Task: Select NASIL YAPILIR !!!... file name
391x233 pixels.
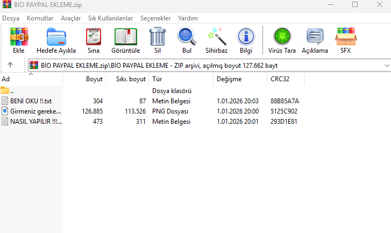Action: (36, 122)
